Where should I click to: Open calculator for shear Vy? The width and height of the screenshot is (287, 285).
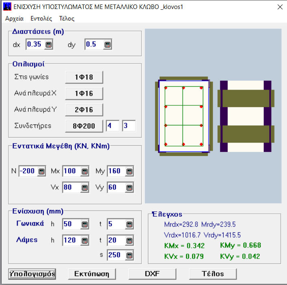click(x=129, y=188)
